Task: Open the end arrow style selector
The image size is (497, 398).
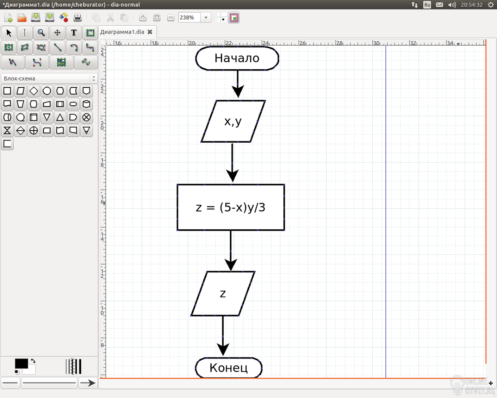Action: tap(88, 383)
